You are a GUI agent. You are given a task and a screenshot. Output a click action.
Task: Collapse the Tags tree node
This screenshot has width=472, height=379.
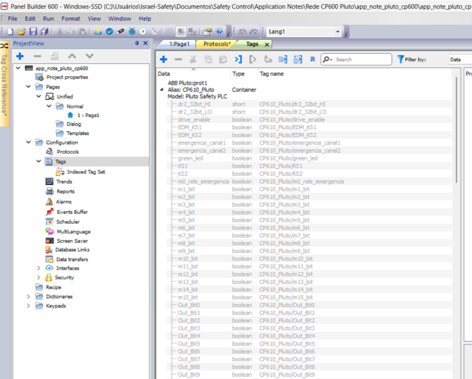tap(39, 161)
